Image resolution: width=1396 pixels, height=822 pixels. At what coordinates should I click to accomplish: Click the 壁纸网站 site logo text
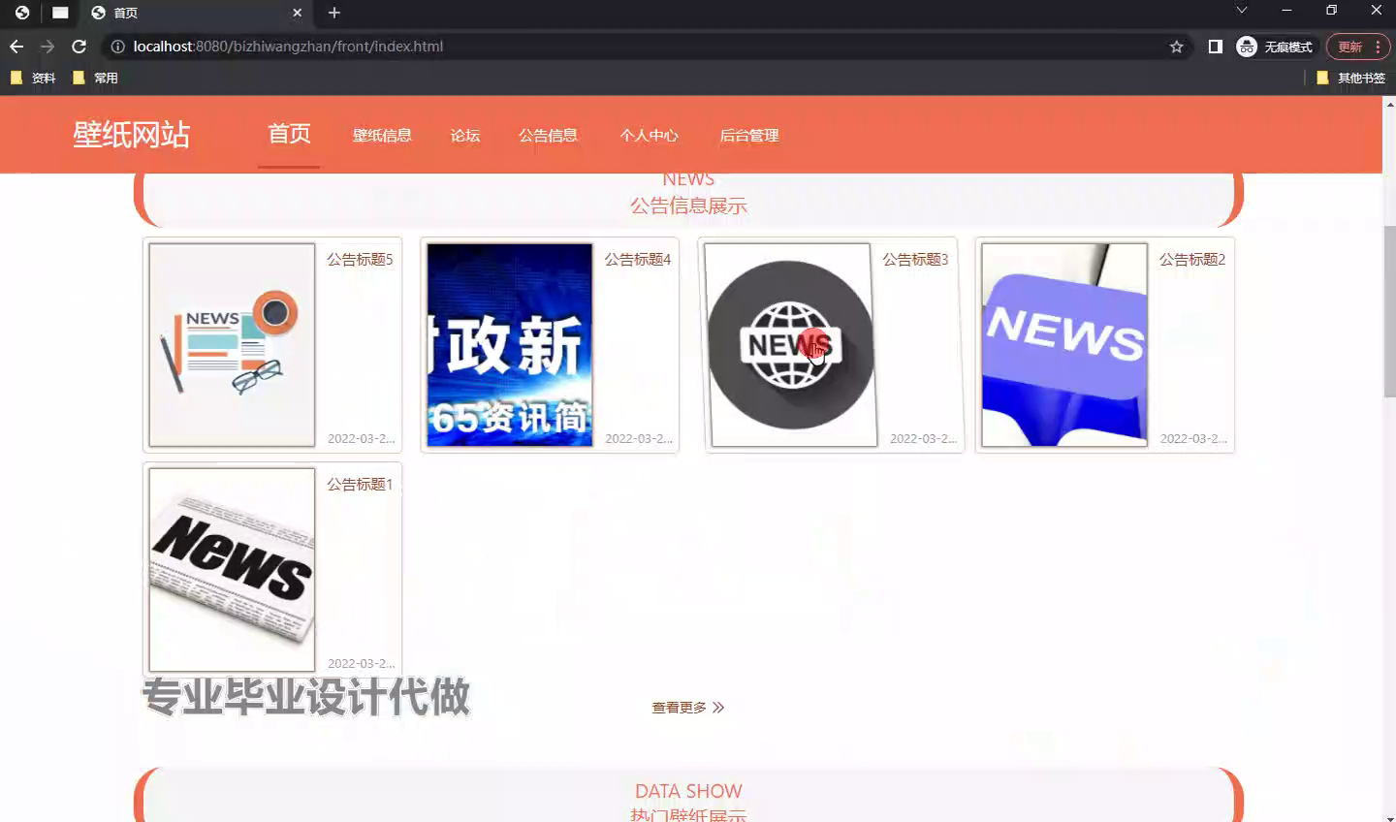pos(132,135)
